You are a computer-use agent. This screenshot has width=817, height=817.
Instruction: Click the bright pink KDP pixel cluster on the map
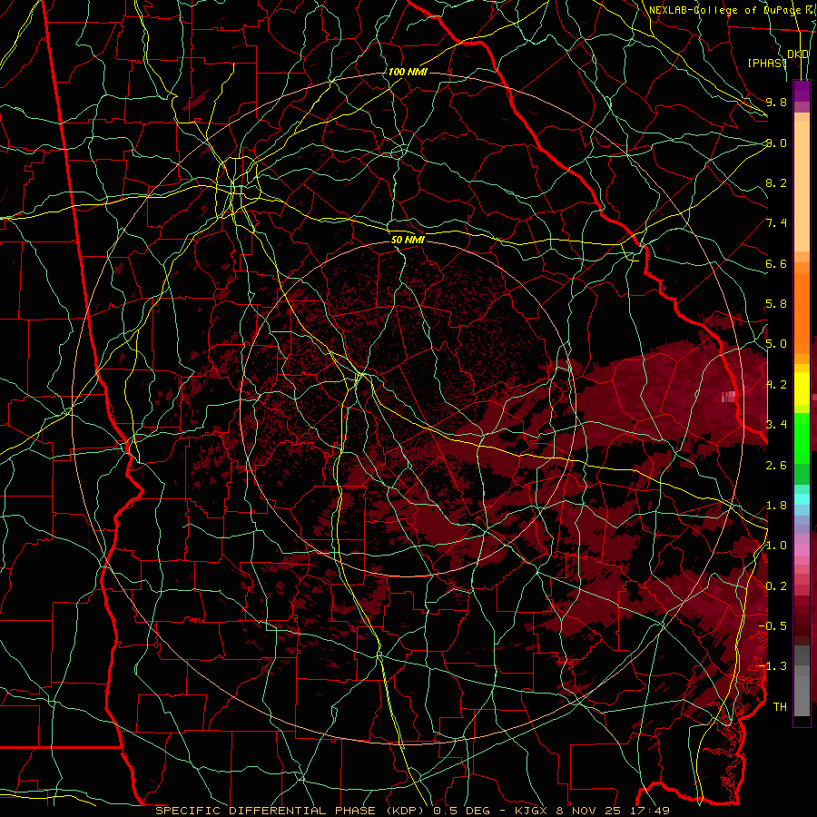click(729, 397)
